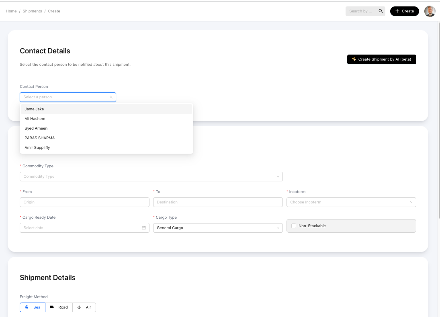Click Create Shipment by AI (beta) button
Viewport: 440px width, 317px height.
tap(381, 59)
